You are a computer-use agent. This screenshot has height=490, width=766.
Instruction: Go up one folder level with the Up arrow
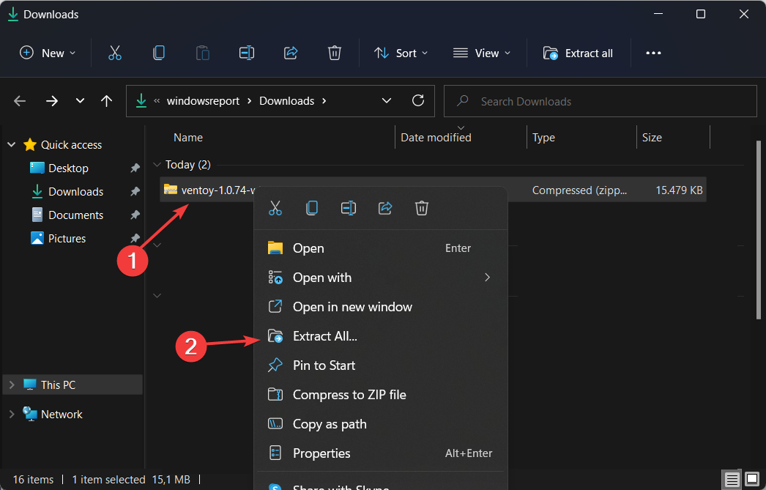[x=107, y=101]
